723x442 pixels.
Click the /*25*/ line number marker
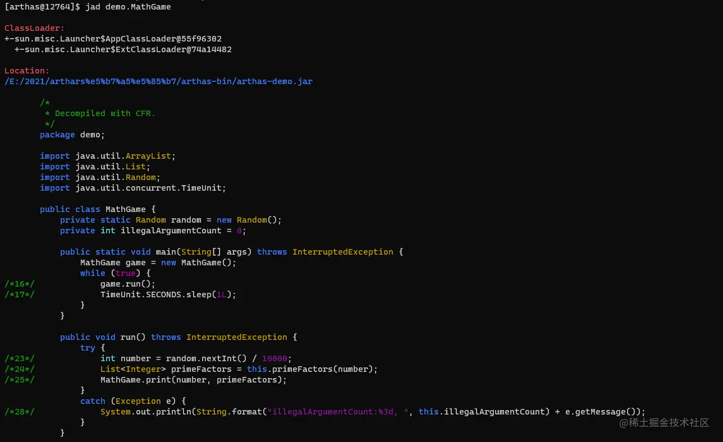point(20,380)
